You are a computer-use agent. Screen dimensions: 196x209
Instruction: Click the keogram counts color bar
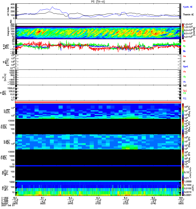coord(183,31)
